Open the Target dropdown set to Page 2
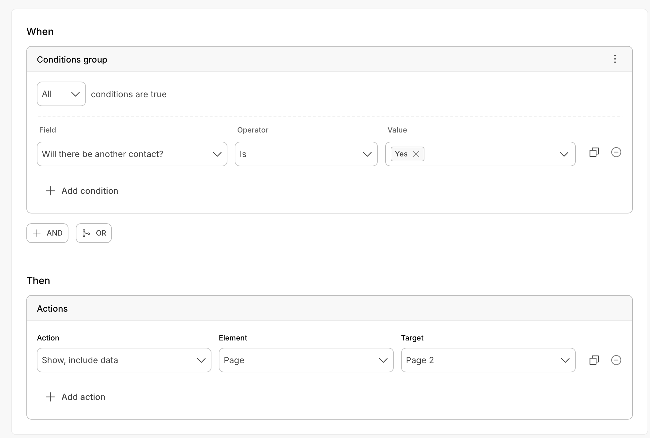 tap(488, 360)
